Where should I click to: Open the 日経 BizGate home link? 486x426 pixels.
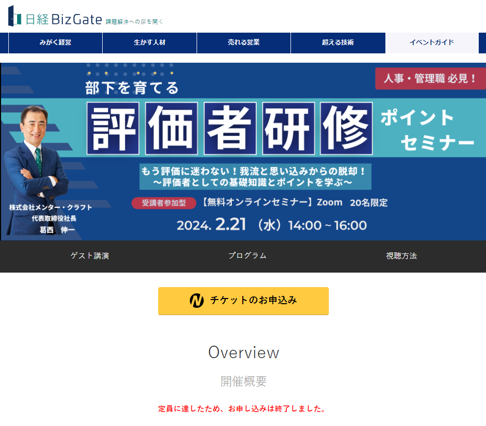click(x=64, y=19)
